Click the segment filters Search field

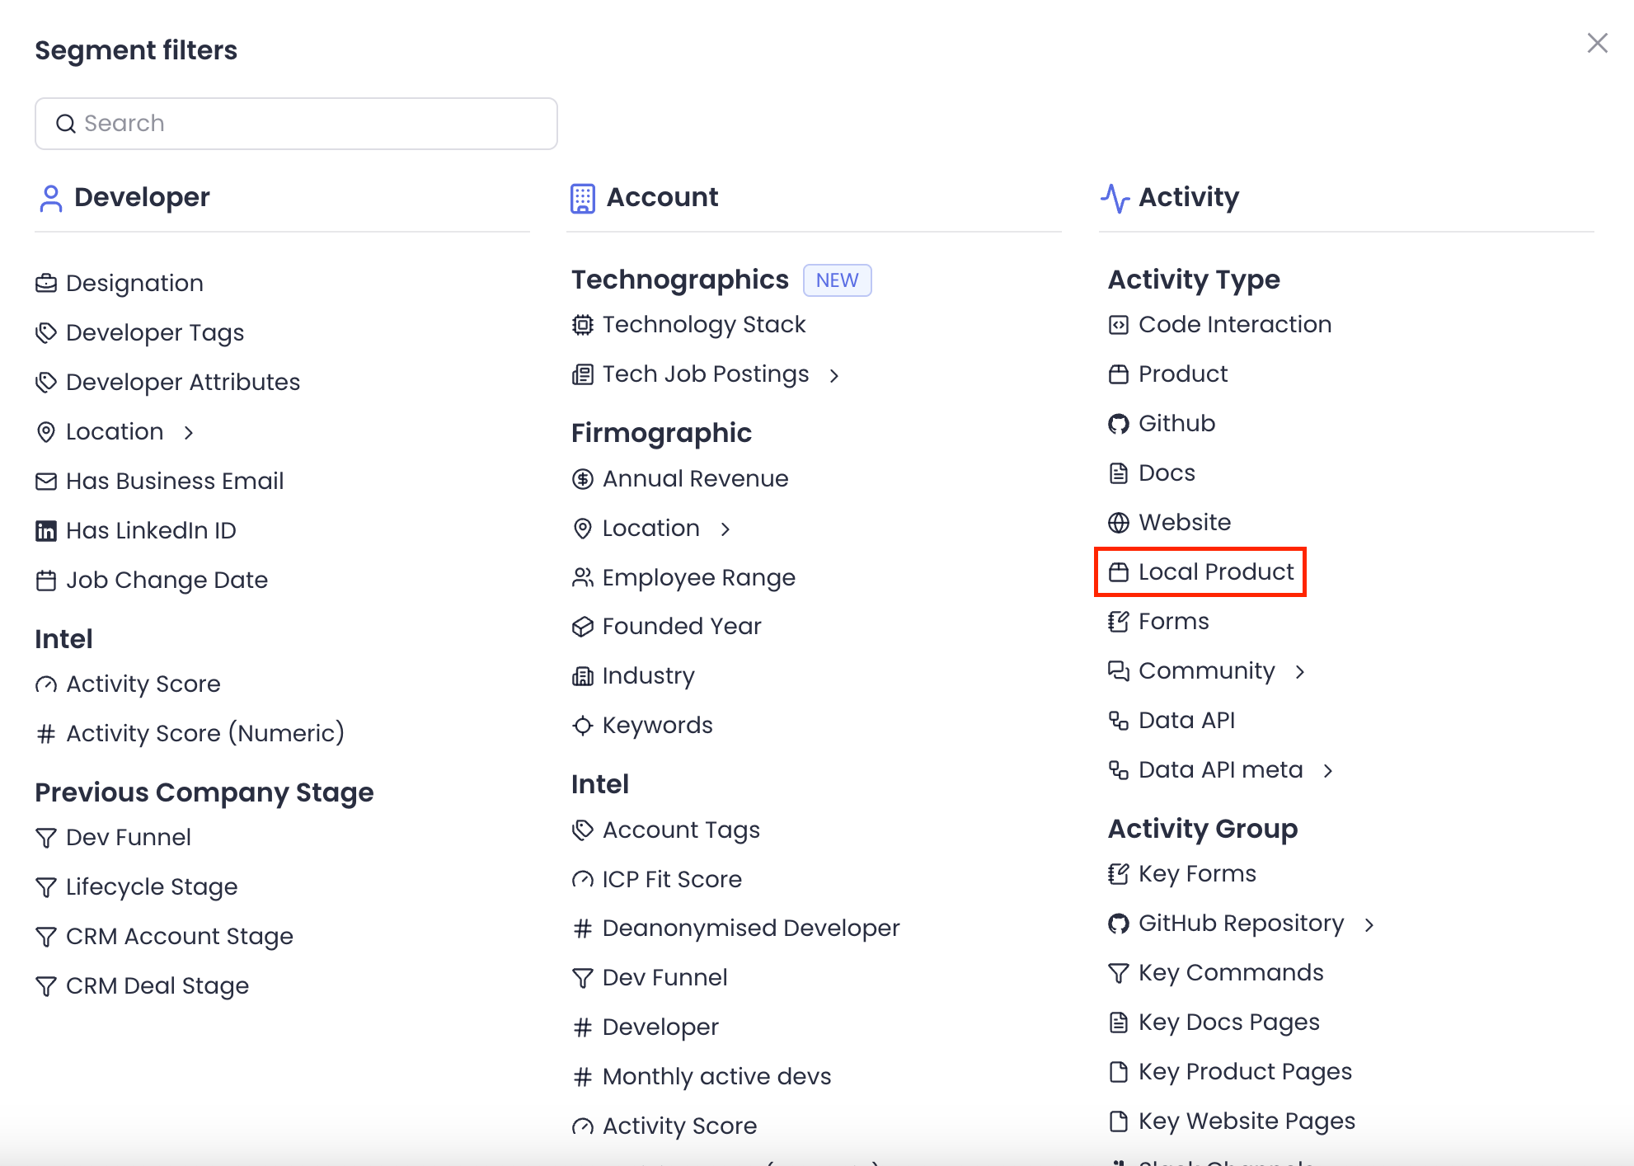point(297,124)
